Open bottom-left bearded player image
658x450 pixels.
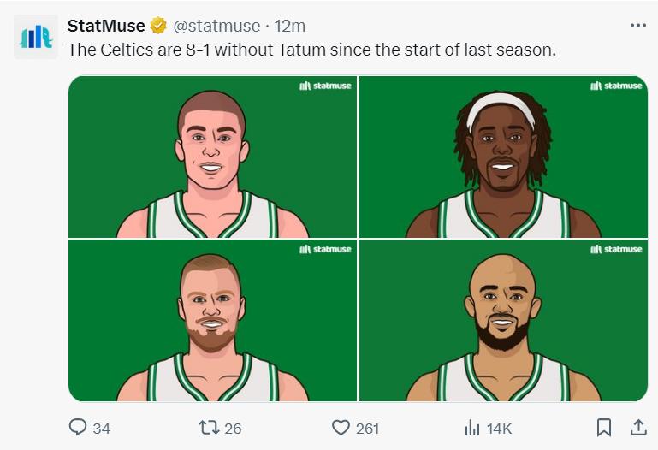click(212, 321)
